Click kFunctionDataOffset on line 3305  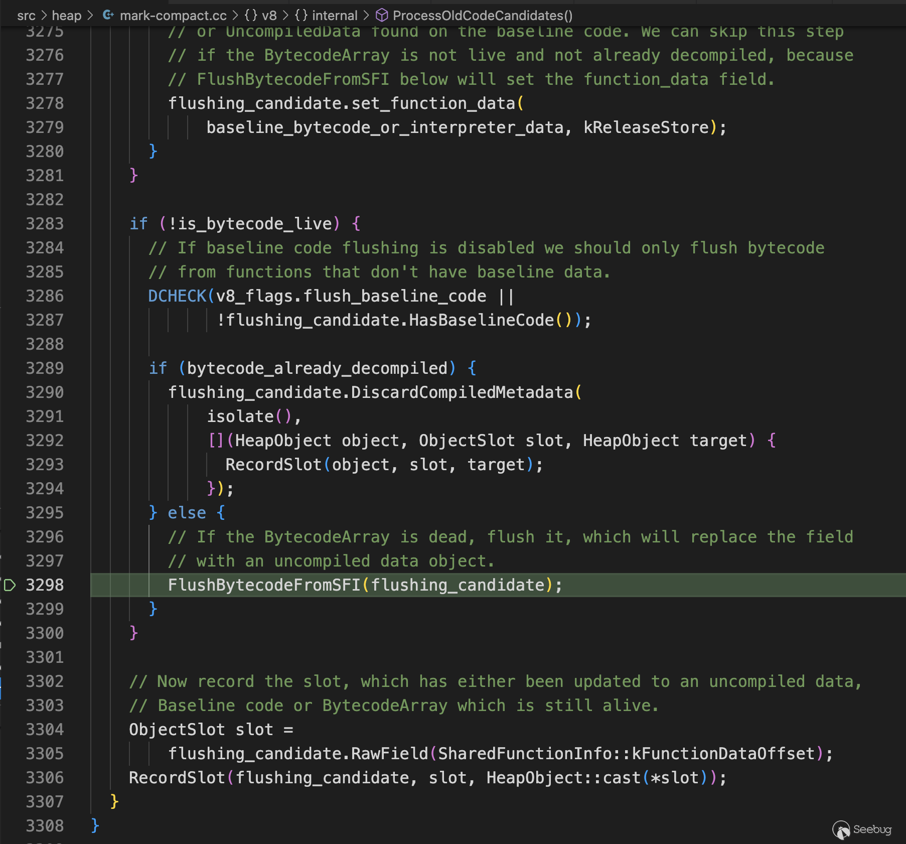(x=723, y=754)
